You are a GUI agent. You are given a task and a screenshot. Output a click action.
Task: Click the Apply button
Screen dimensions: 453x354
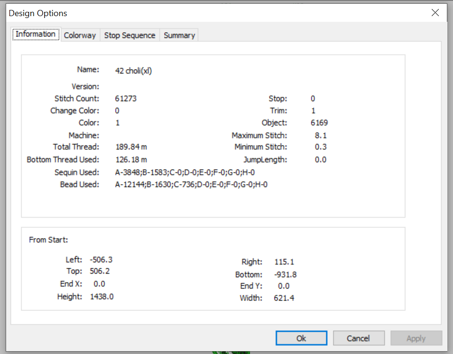[416, 338]
